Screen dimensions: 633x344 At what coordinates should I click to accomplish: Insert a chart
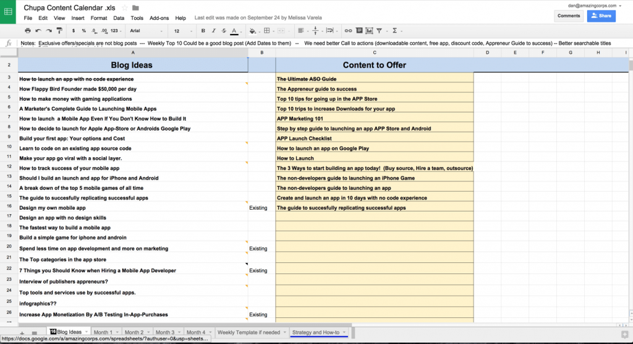[x=369, y=31]
